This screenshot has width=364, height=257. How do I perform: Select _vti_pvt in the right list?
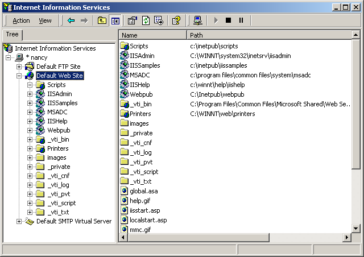(141, 162)
